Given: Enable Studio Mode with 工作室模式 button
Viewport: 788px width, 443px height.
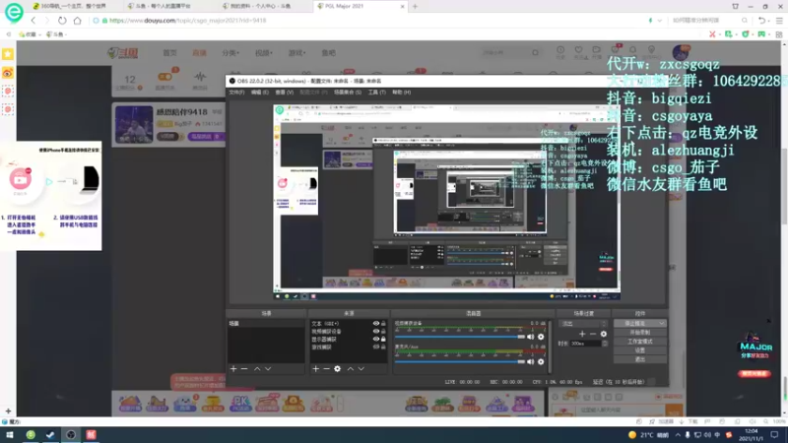Looking at the screenshot, I should 639,342.
